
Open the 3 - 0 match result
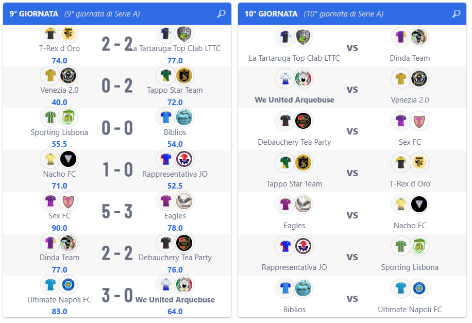click(117, 295)
